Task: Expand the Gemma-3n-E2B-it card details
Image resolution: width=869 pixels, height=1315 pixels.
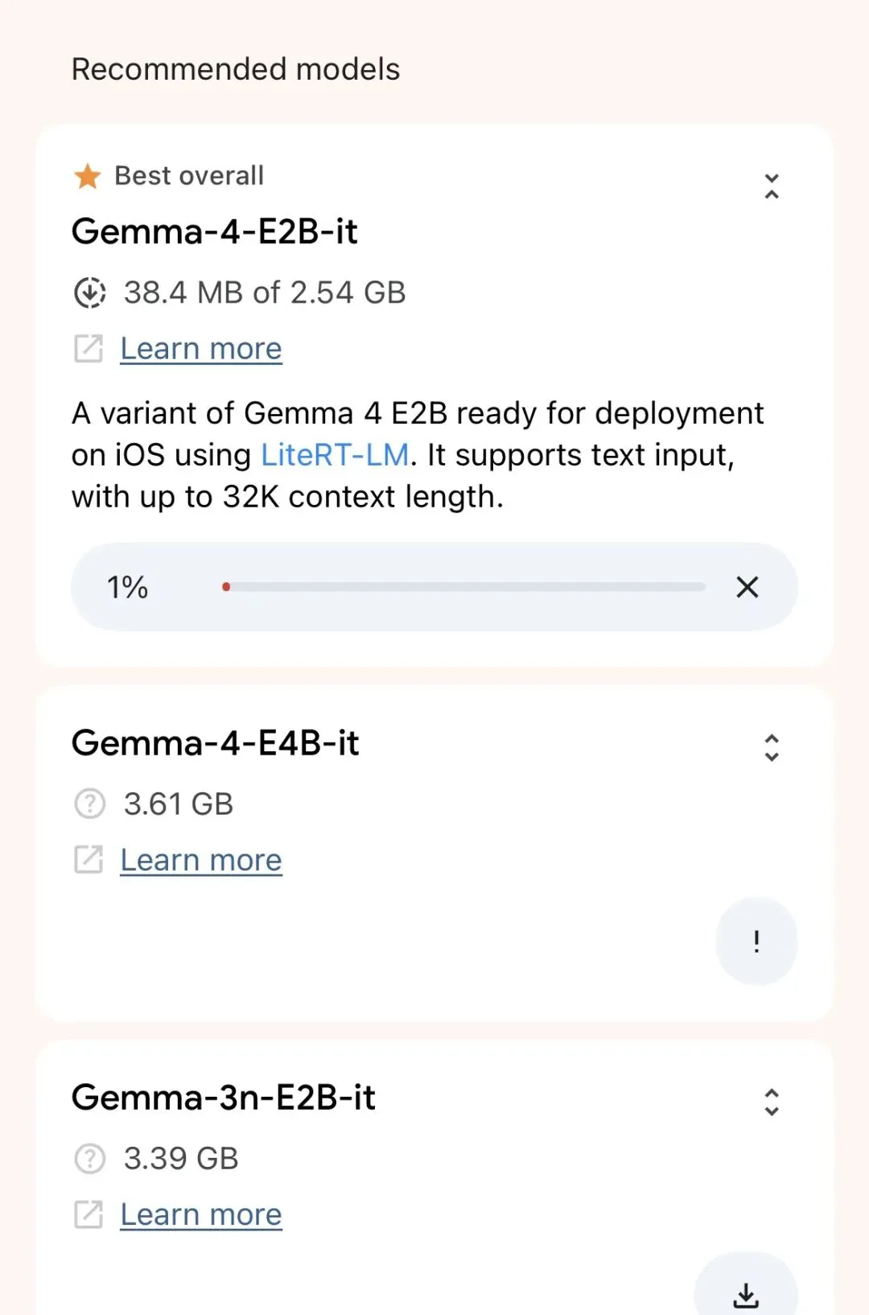Action: [x=772, y=1102]
